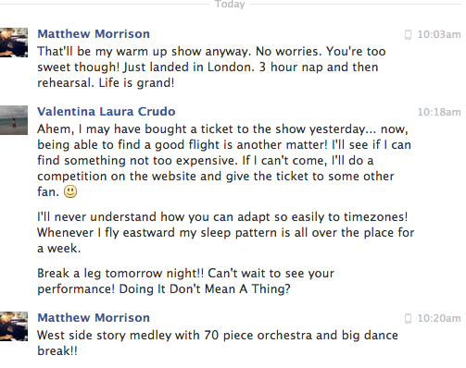Screen dimensions: 466x368
Task: Click the 'West side story medley' message
Action: tap(218, 343)
